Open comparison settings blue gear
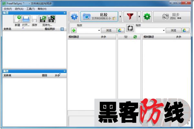 [74, 16]
